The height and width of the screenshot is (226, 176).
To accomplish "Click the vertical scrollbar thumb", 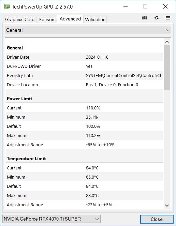I will (167, 67).
